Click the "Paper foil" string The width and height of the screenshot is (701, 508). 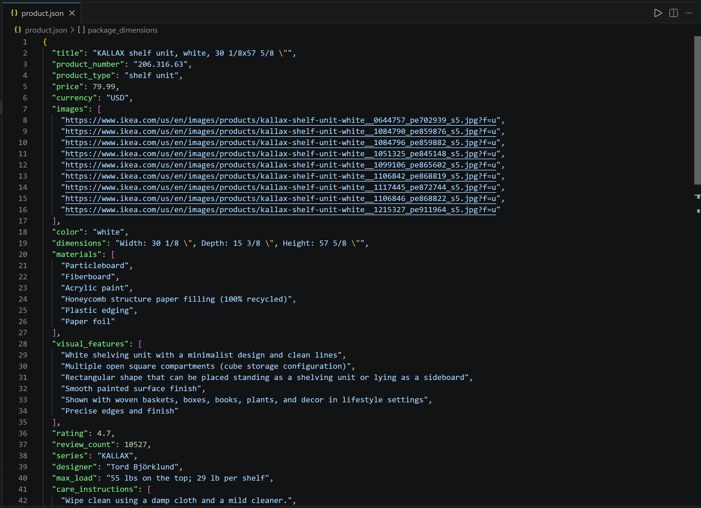(x=88, y=321)
